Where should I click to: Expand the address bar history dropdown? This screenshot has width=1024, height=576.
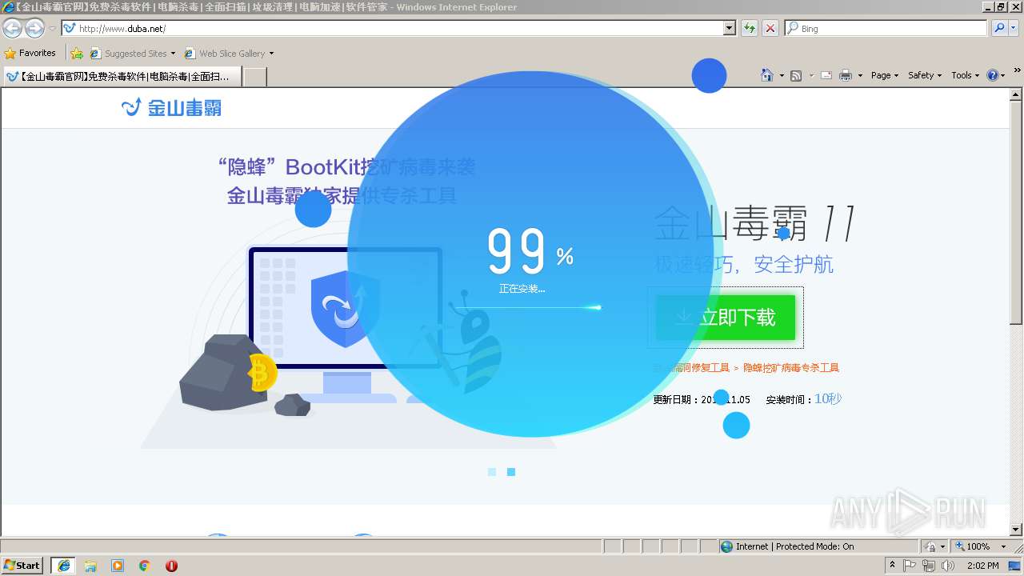[x=729, y=28]
